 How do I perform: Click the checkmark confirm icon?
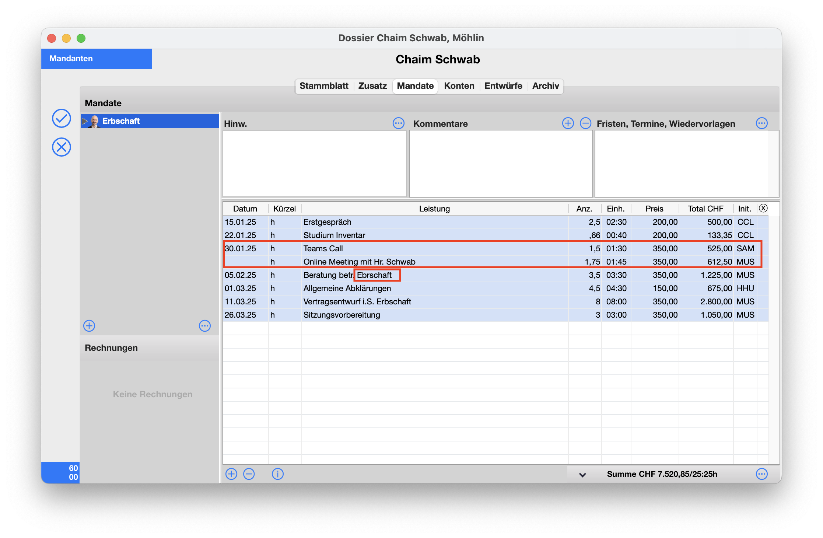[62, 118]
